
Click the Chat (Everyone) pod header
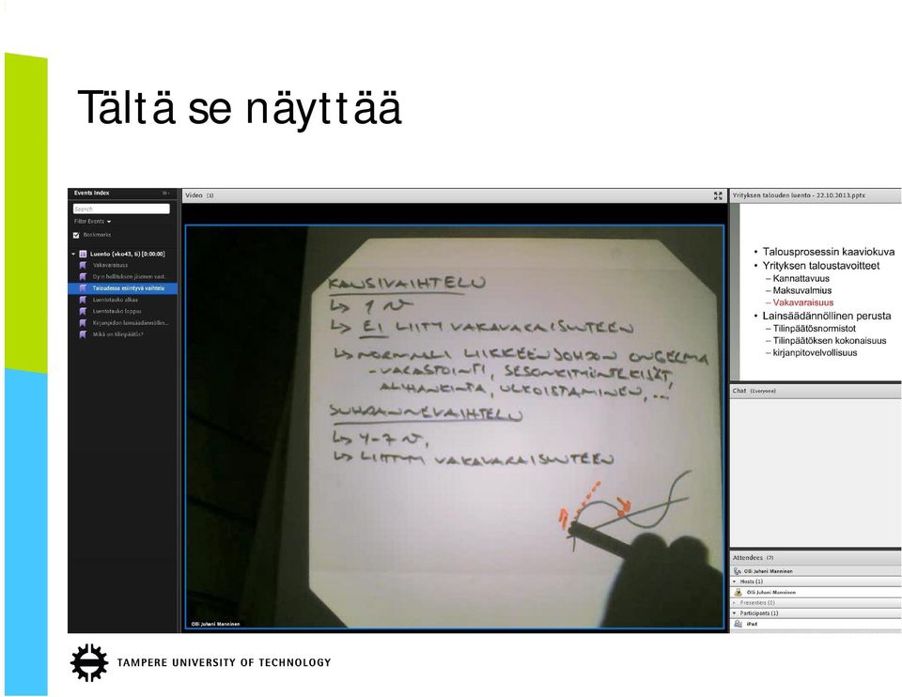[816, 391]
